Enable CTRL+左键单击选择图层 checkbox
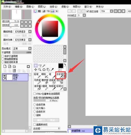 (x=34, y=94)
